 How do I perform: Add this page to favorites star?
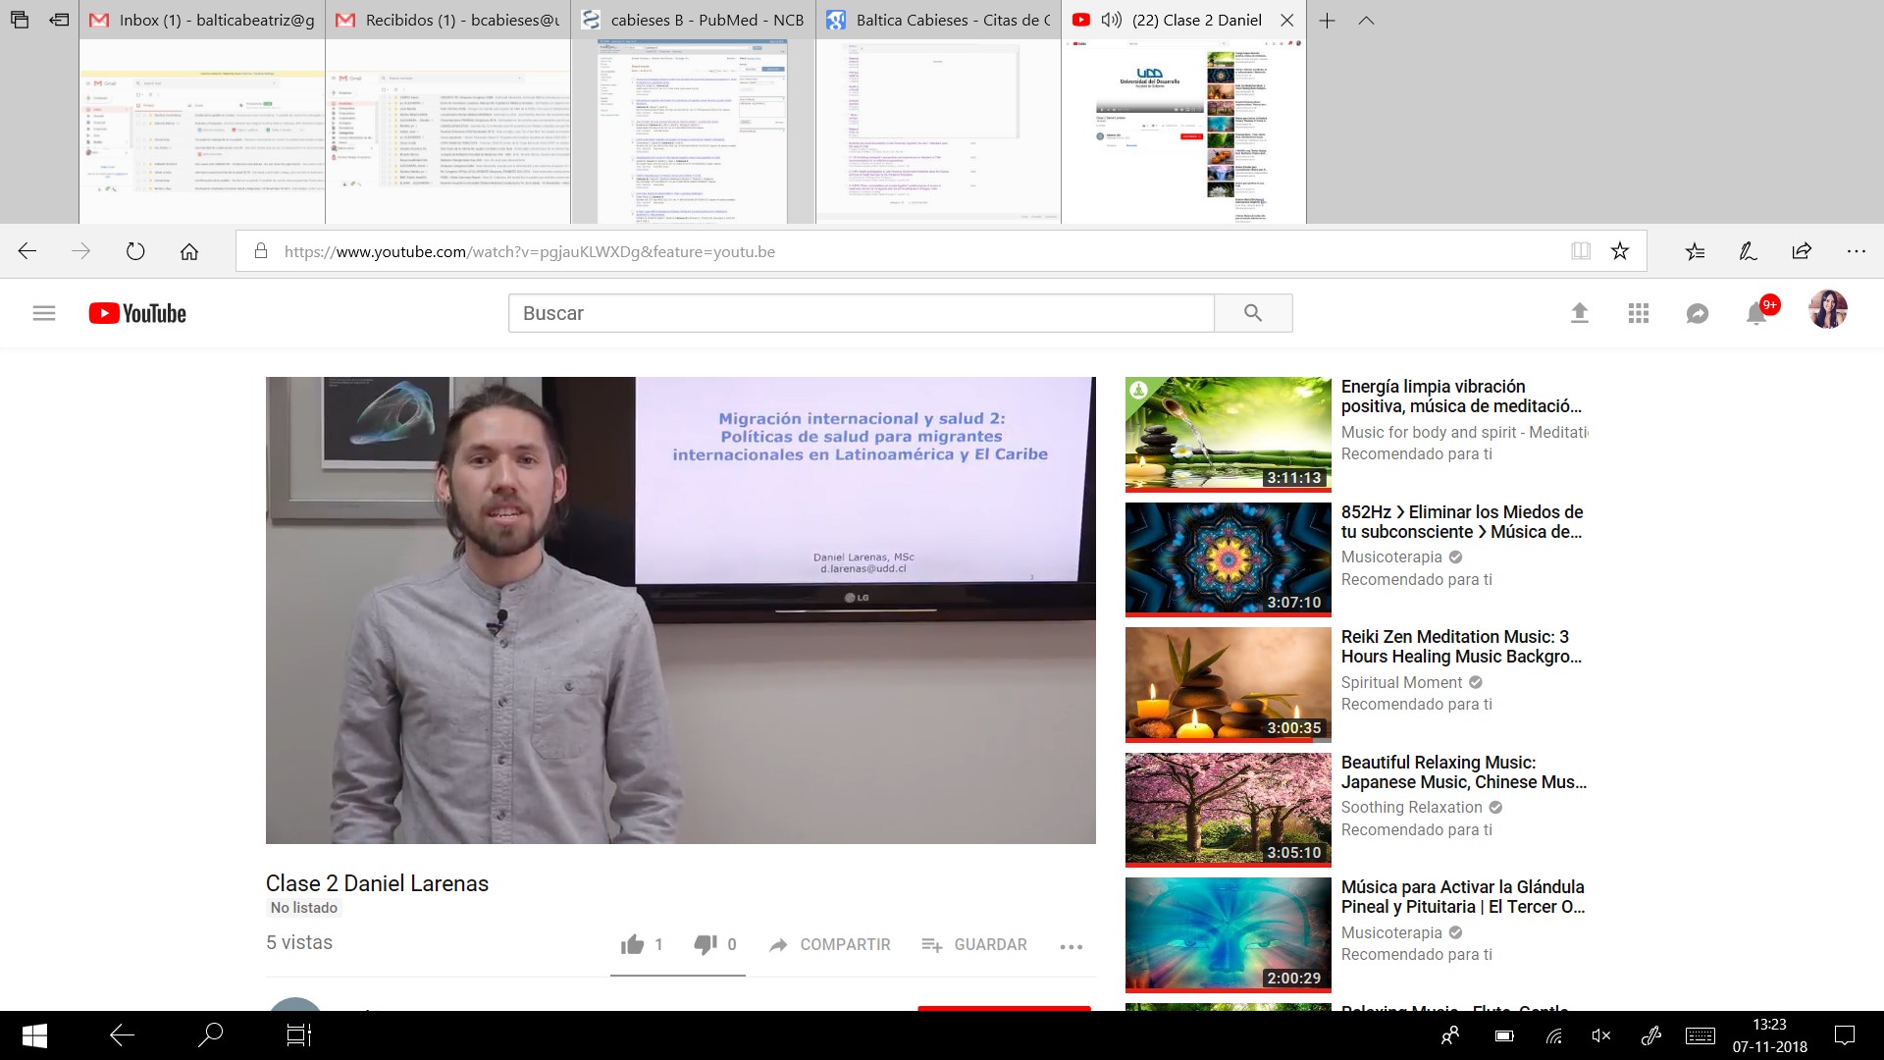pyautogui.click(x=1620, y=251)
